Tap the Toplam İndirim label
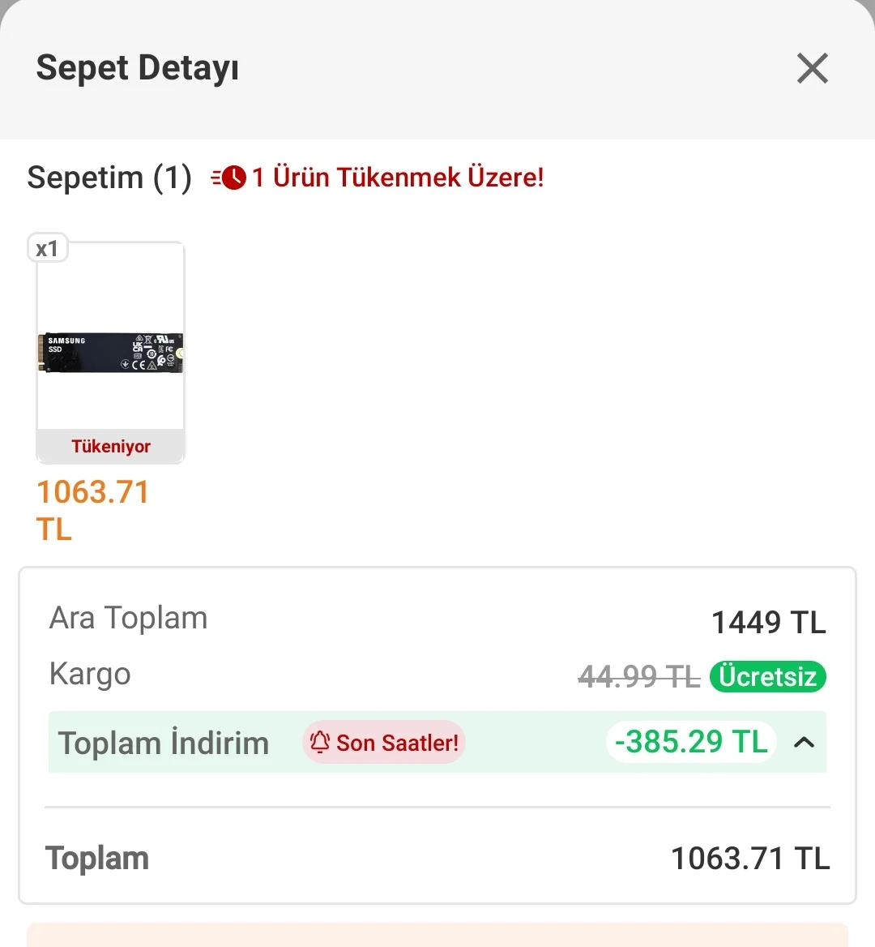875x947 pixels. (164, 743)
